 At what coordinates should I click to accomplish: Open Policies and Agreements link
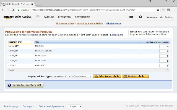[51, 106]
